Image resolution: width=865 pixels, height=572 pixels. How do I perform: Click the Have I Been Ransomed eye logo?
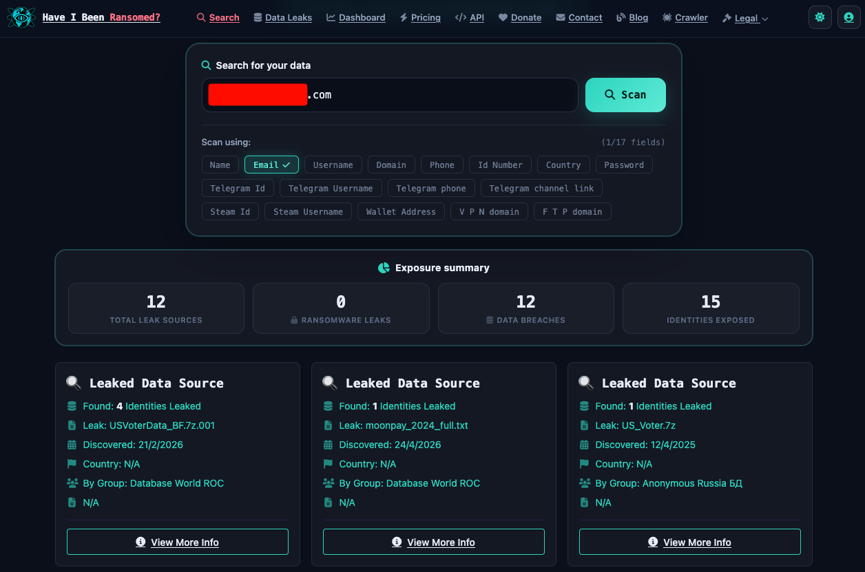click(21, 17)
